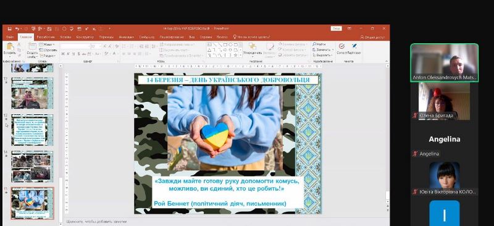Switch to the Переходы tab
The image size is (494, 226).
click(106, 37)
